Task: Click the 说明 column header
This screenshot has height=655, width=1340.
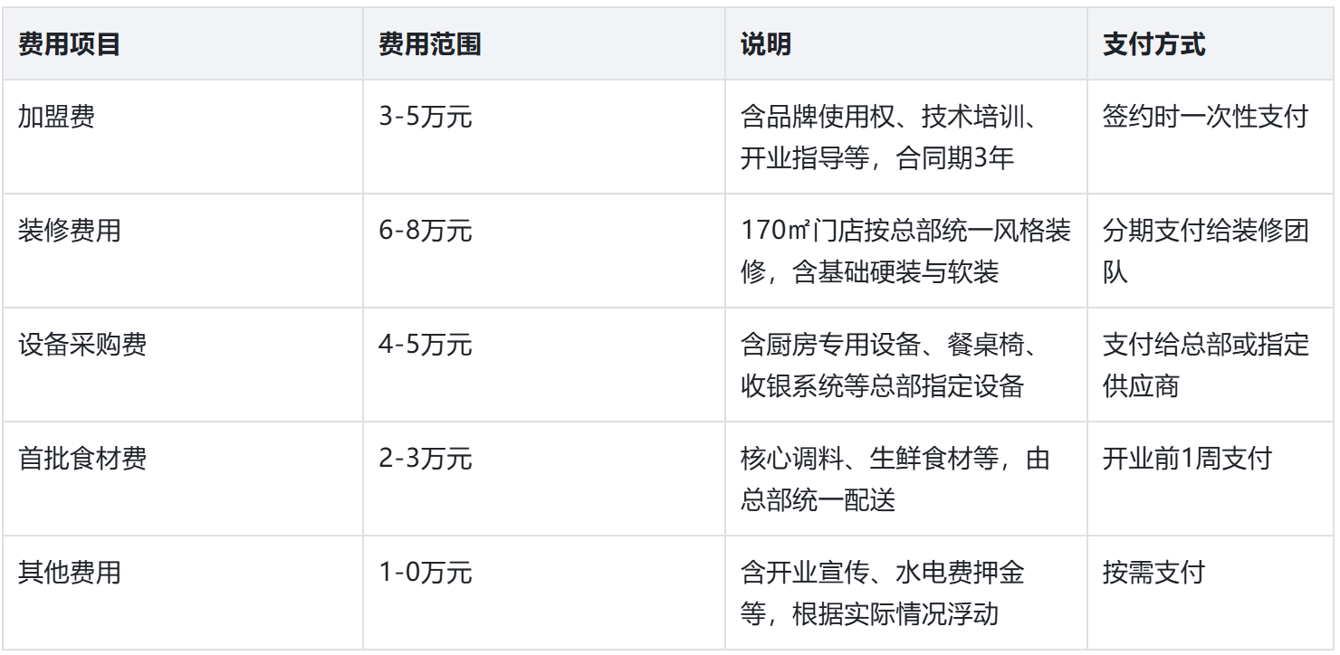Action: pos(766,45)
